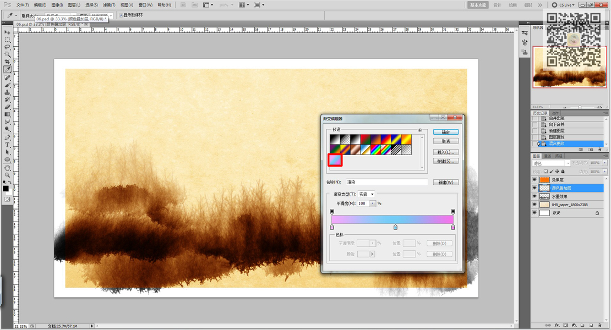Hide the 颜色叠加层 layer via eye icon
The width and height of the screenshot is (611, 330).
(x=534, y=188)
